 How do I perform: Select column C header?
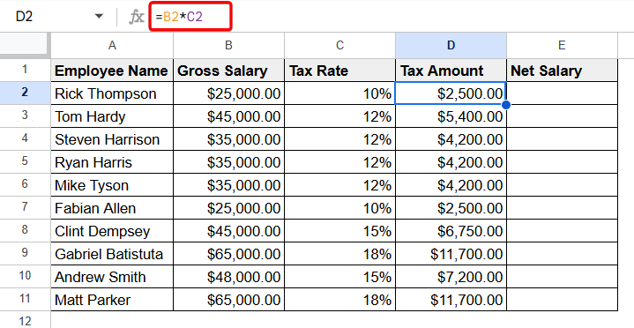coord(339,45)
